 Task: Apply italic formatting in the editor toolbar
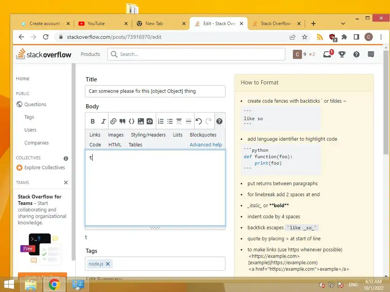point(103,121)
